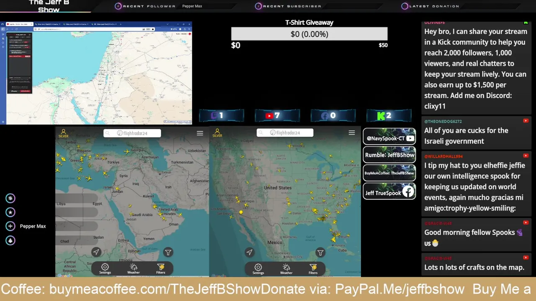Click @WILLARDHALL994 username in chat
Image resolution: width=536 pixels, height=301 pixels.
(443, 156)
